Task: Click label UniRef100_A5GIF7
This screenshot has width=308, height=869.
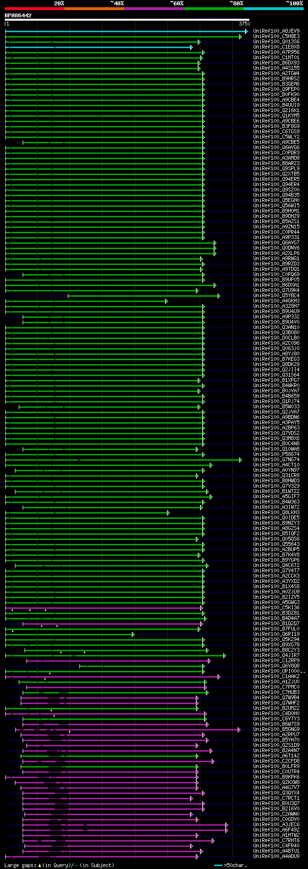Action: coord(276,497)
